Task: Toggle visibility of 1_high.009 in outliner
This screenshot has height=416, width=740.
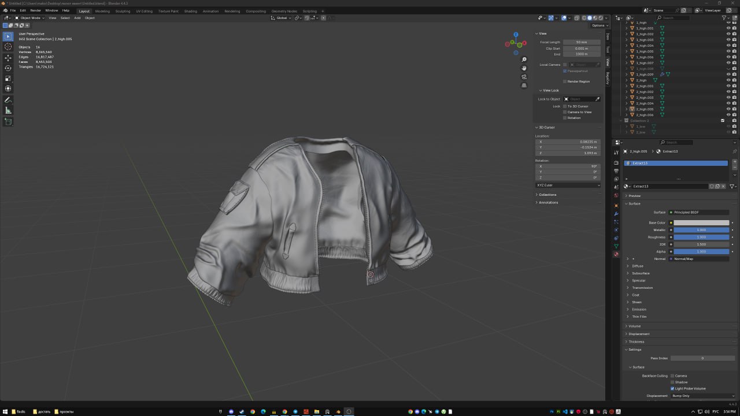Action: 728,75
